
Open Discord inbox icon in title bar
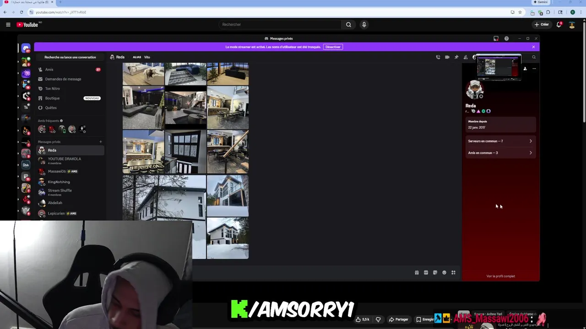(x=496, y=38)
